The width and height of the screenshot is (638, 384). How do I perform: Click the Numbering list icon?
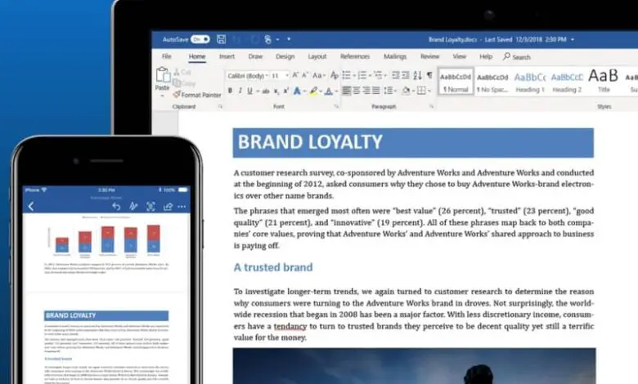362,75
